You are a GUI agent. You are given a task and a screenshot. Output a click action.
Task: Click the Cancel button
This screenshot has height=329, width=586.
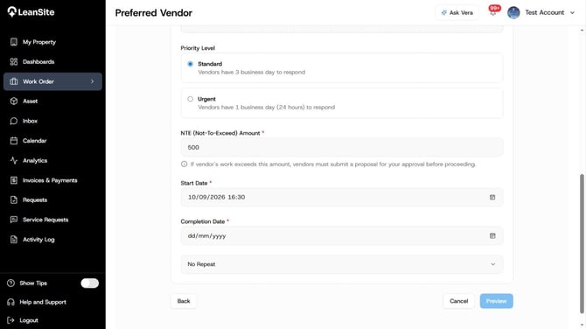[458, 301]
